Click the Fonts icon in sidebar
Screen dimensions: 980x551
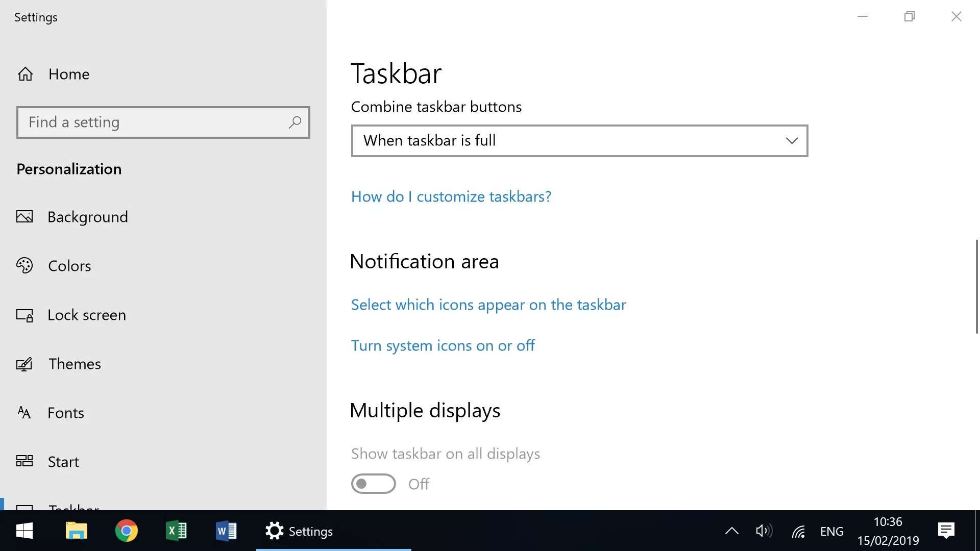24,413
